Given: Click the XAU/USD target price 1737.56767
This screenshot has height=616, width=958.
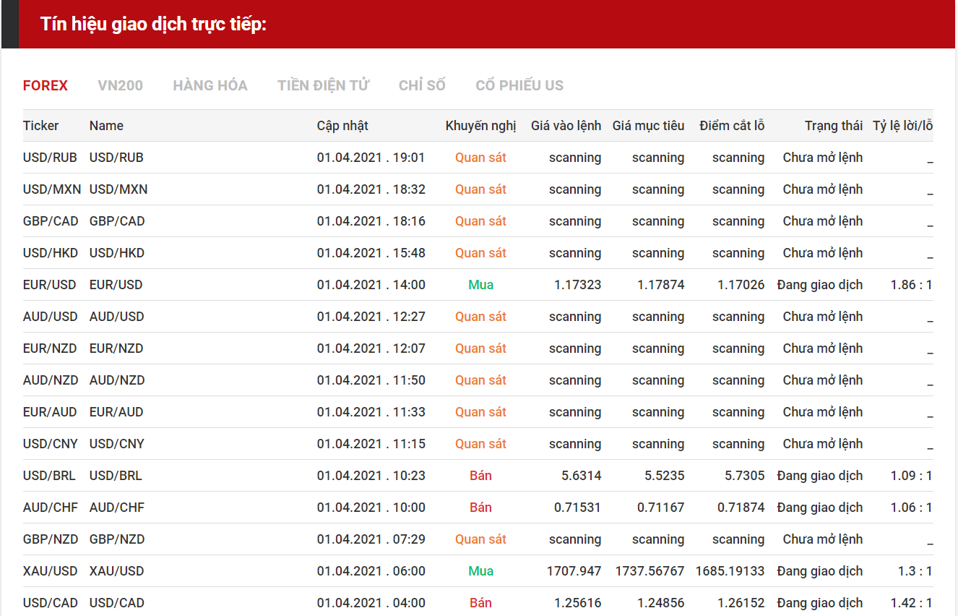Looking at the screenshot, I should pos(650,571).
